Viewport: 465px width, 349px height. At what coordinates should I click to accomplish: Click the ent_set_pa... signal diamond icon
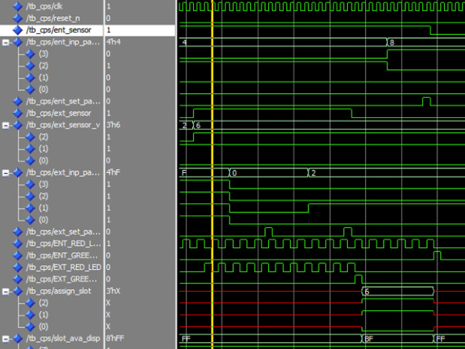(18, 101)
